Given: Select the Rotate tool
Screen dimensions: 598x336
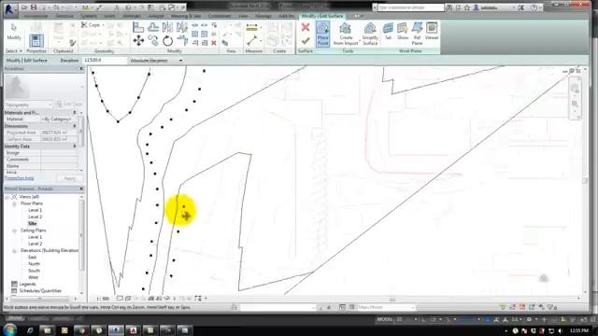Looking at the screenshot, I should [x=167, y=41].
